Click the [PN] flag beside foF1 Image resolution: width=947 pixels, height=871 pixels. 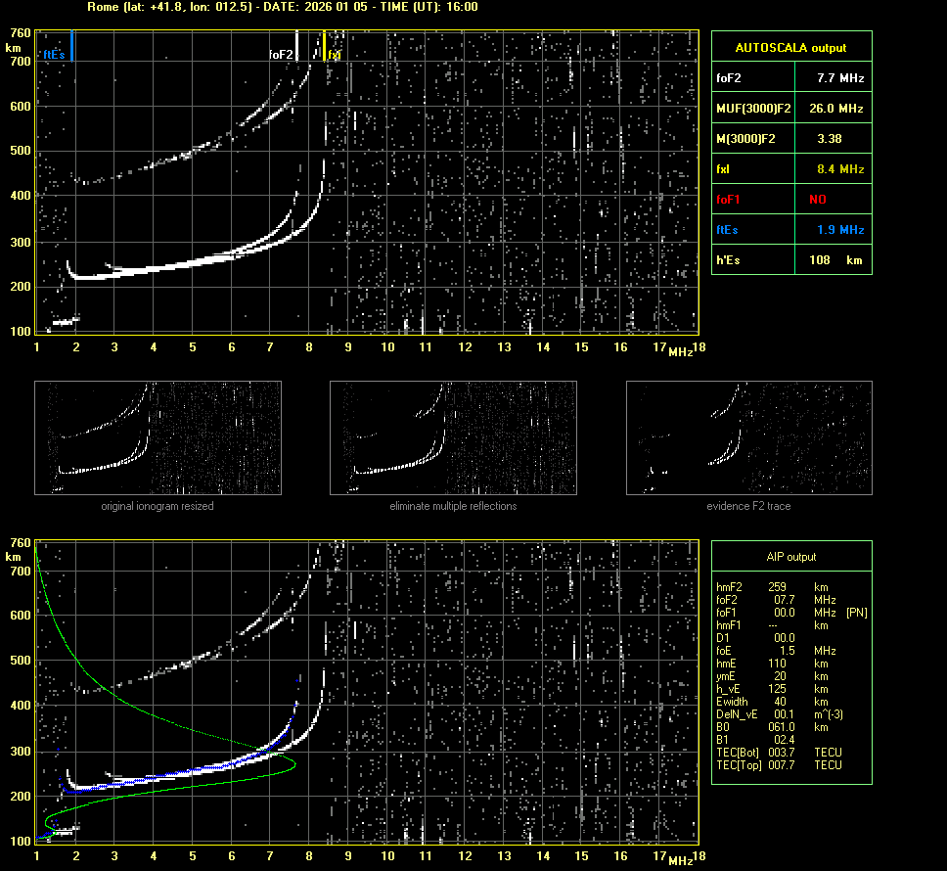pyautogui.click(x=854, y=612)
